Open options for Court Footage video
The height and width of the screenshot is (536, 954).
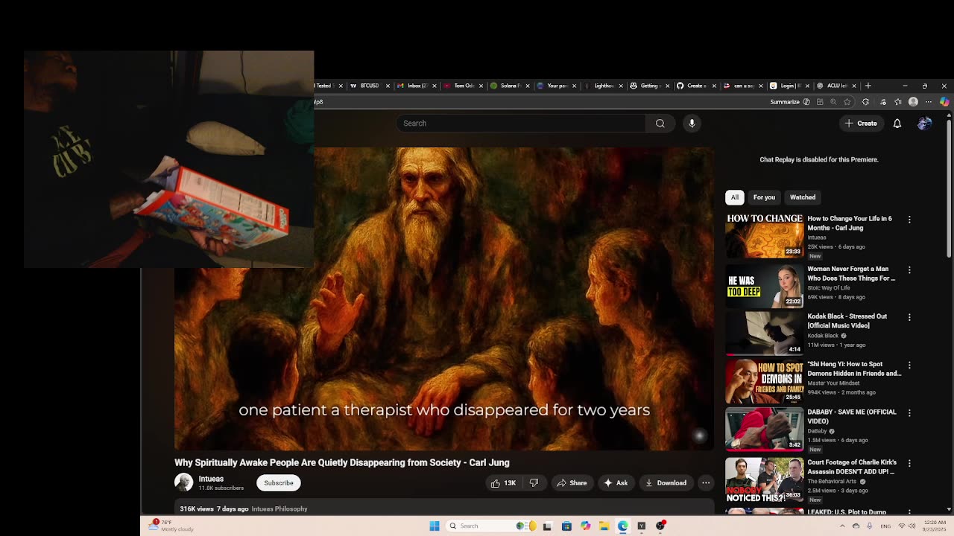(x=909, y=463)
